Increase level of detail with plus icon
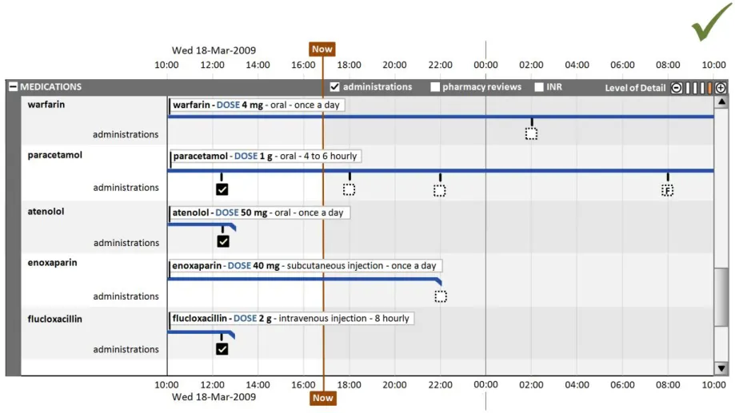 pos(721,88)
